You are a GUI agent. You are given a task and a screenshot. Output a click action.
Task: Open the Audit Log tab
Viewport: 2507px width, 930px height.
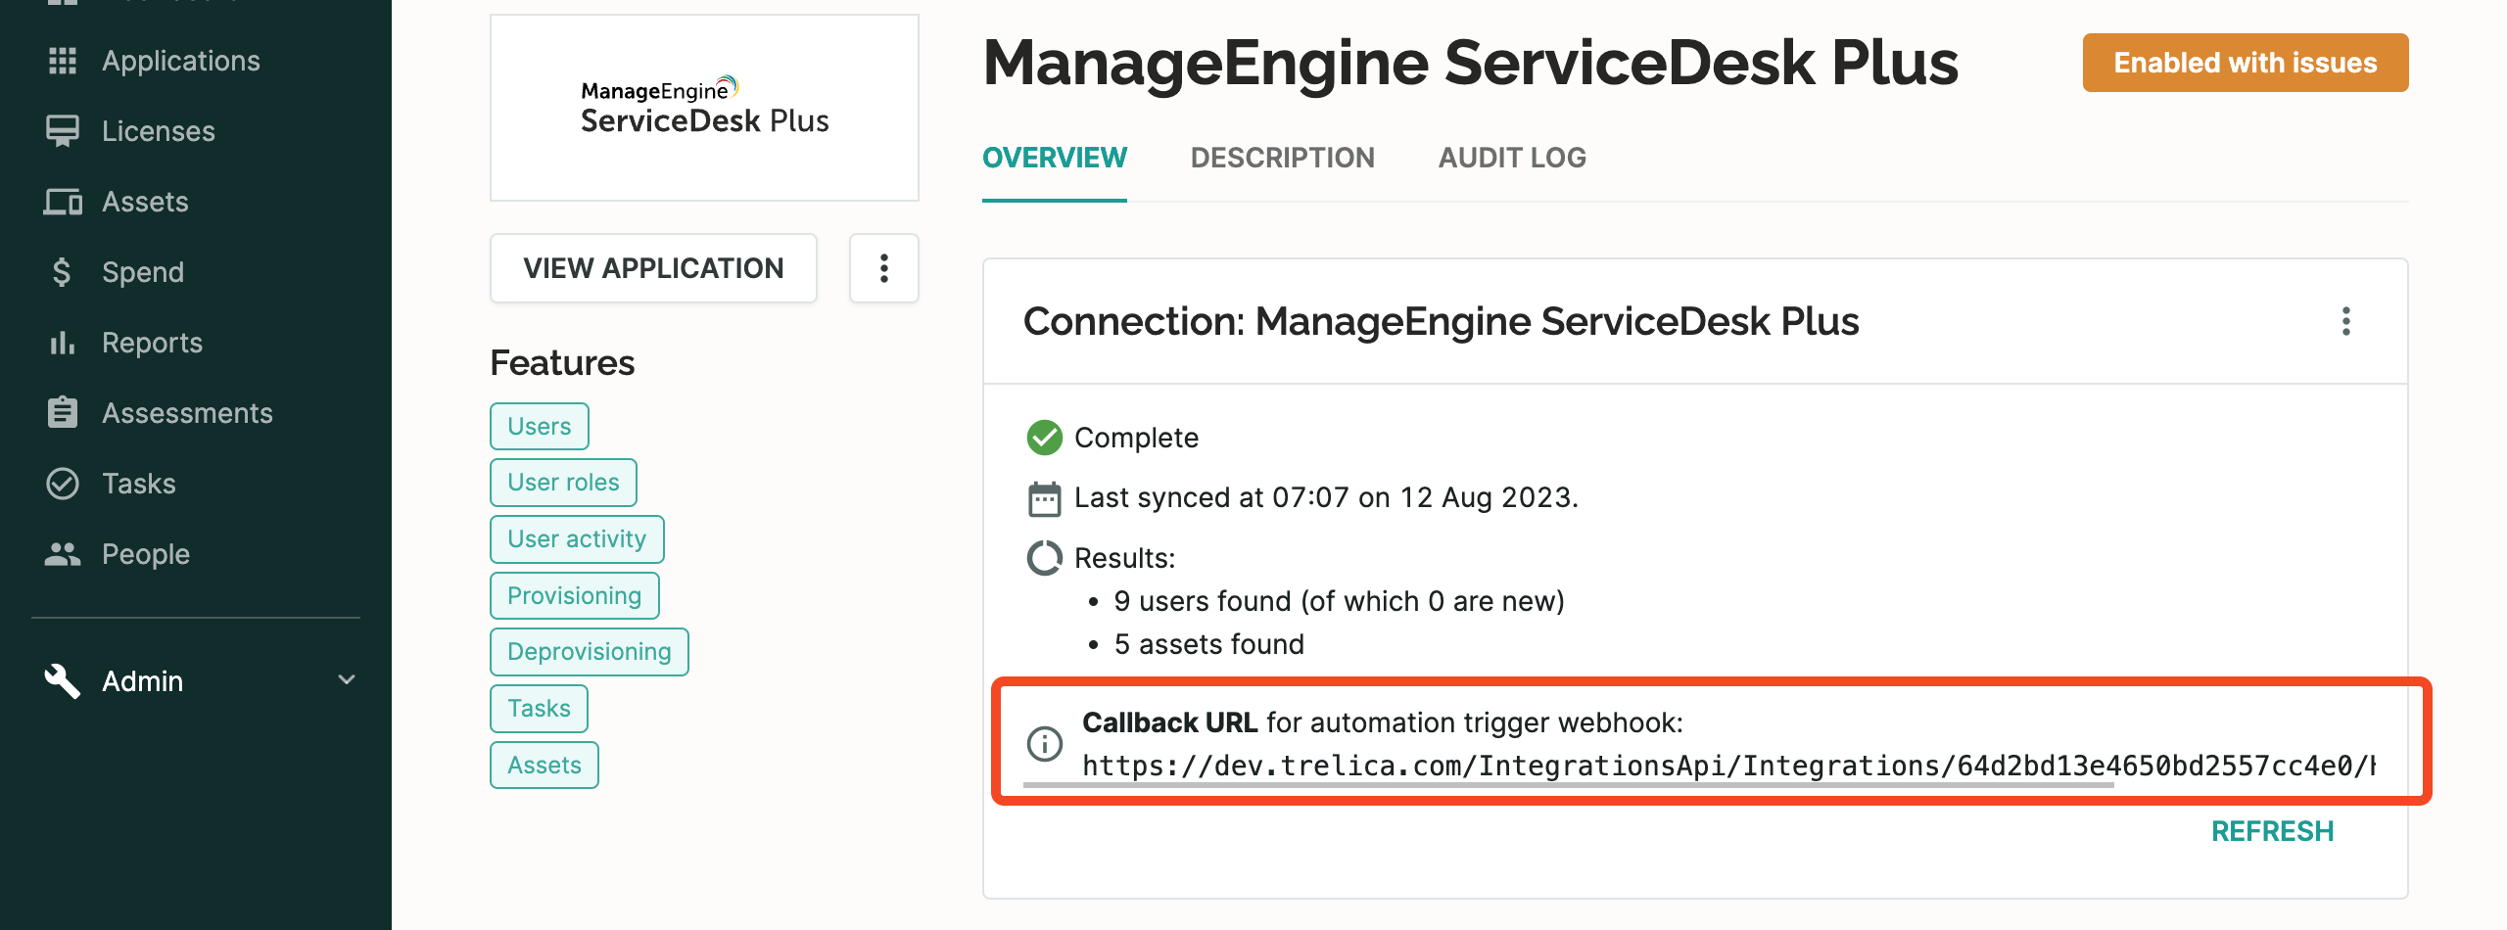coord(1512,158)
